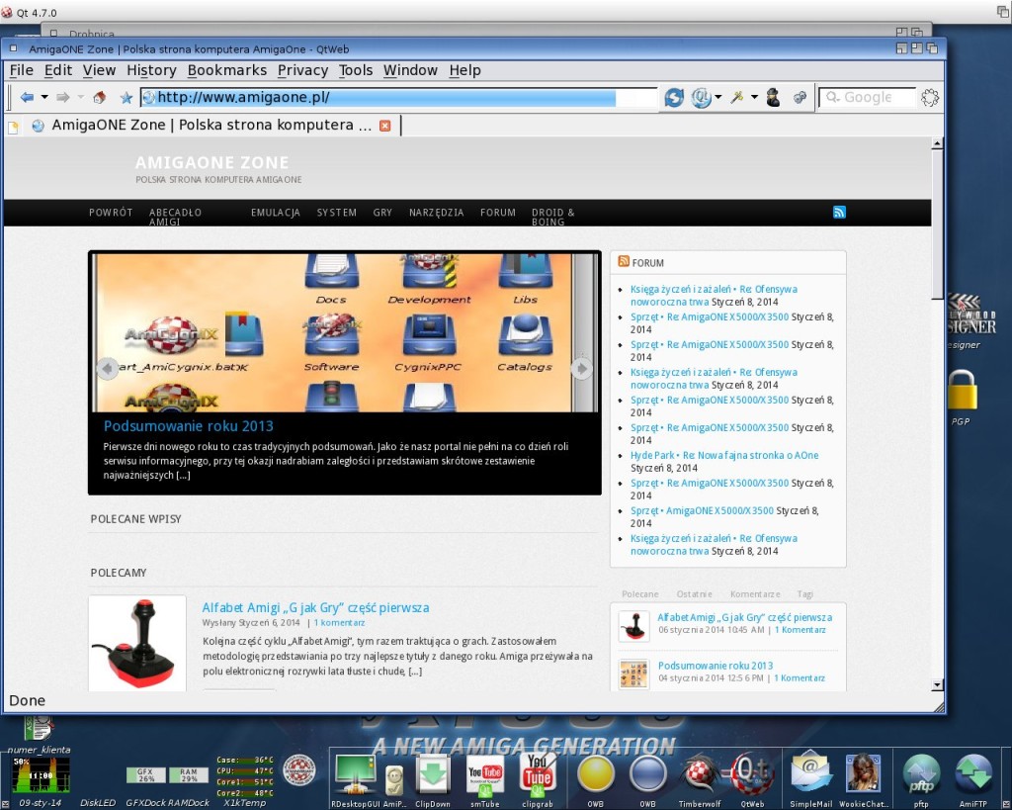The width and height of the screenshot is (1012, 810).
Task: Open Alfabet Amigi G jak Gry article title
Action: [x=315, y=608]
